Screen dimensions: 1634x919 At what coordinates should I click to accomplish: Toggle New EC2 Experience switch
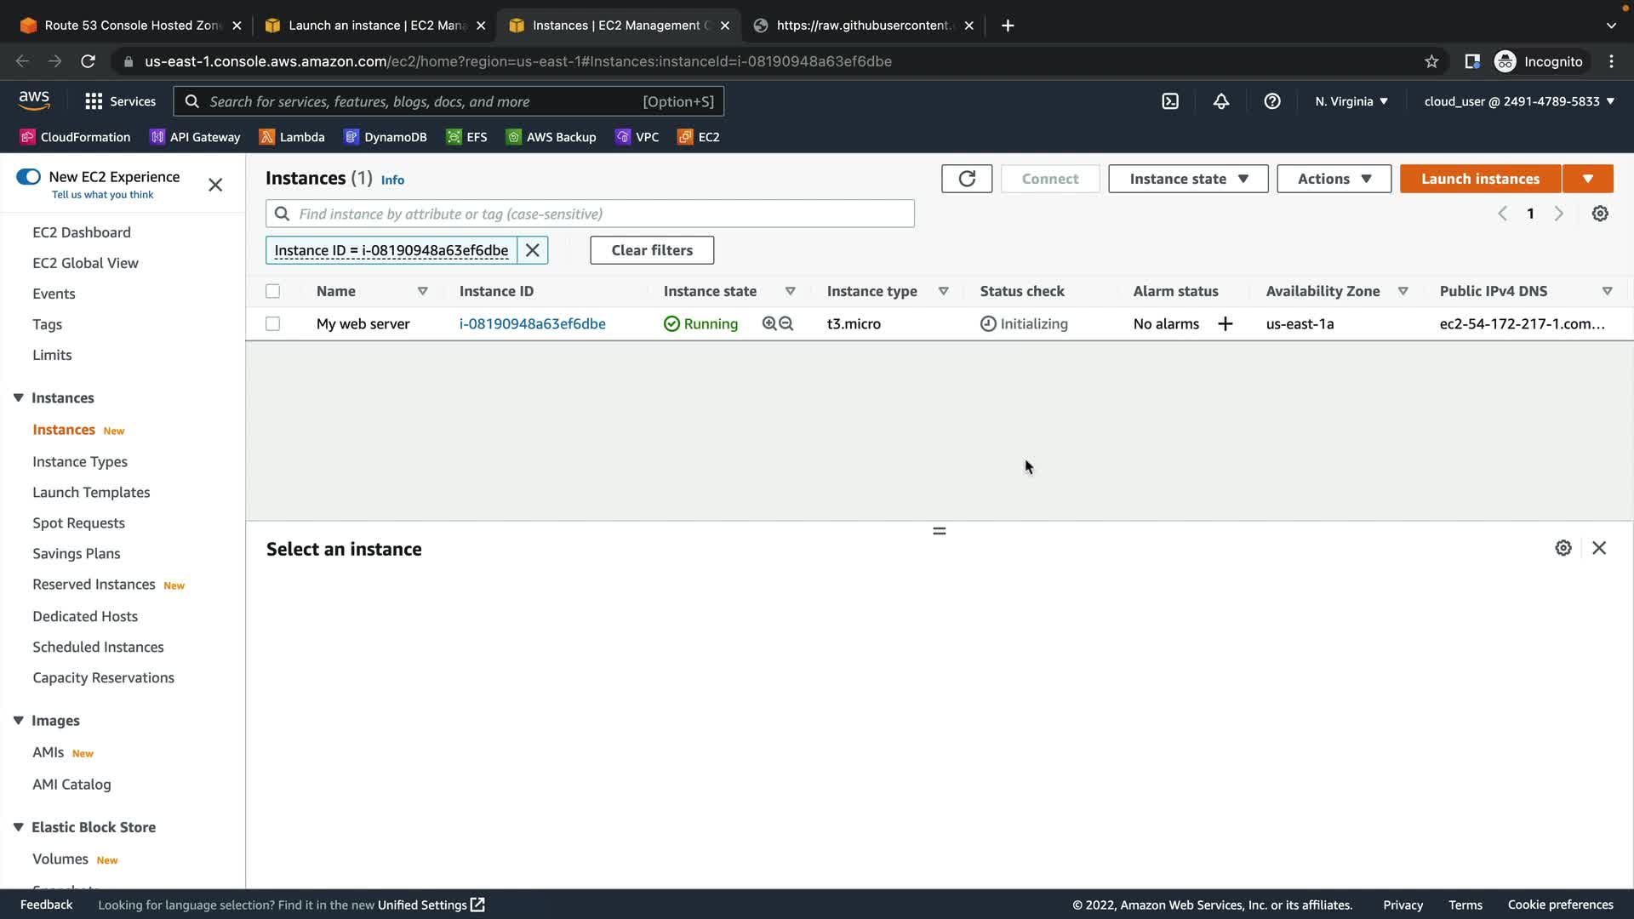(x=28, y=177)
